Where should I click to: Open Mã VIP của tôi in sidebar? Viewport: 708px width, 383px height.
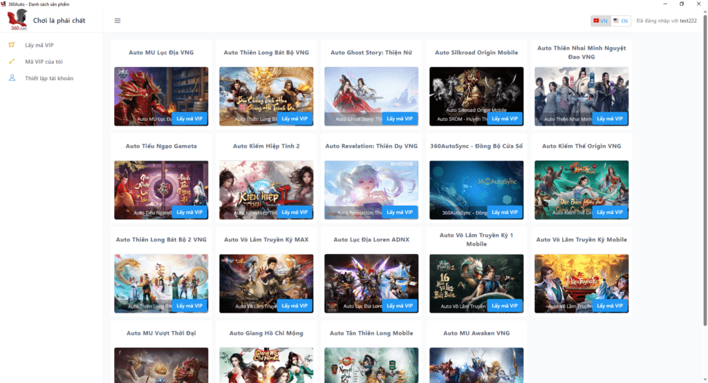coord(44,61)
